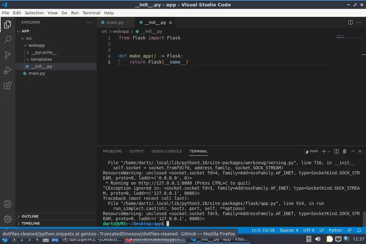Image resolution: width=366 pixels, height=244 pixels.
Task: Maximize the panel with up chevron
Action: pos(353,151)
